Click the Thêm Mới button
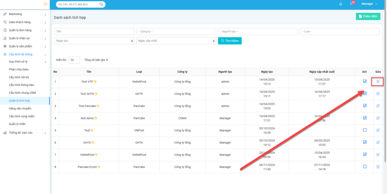Image resolution: width=387 pixels, height=194 pixels. click(x=368, y=16)
